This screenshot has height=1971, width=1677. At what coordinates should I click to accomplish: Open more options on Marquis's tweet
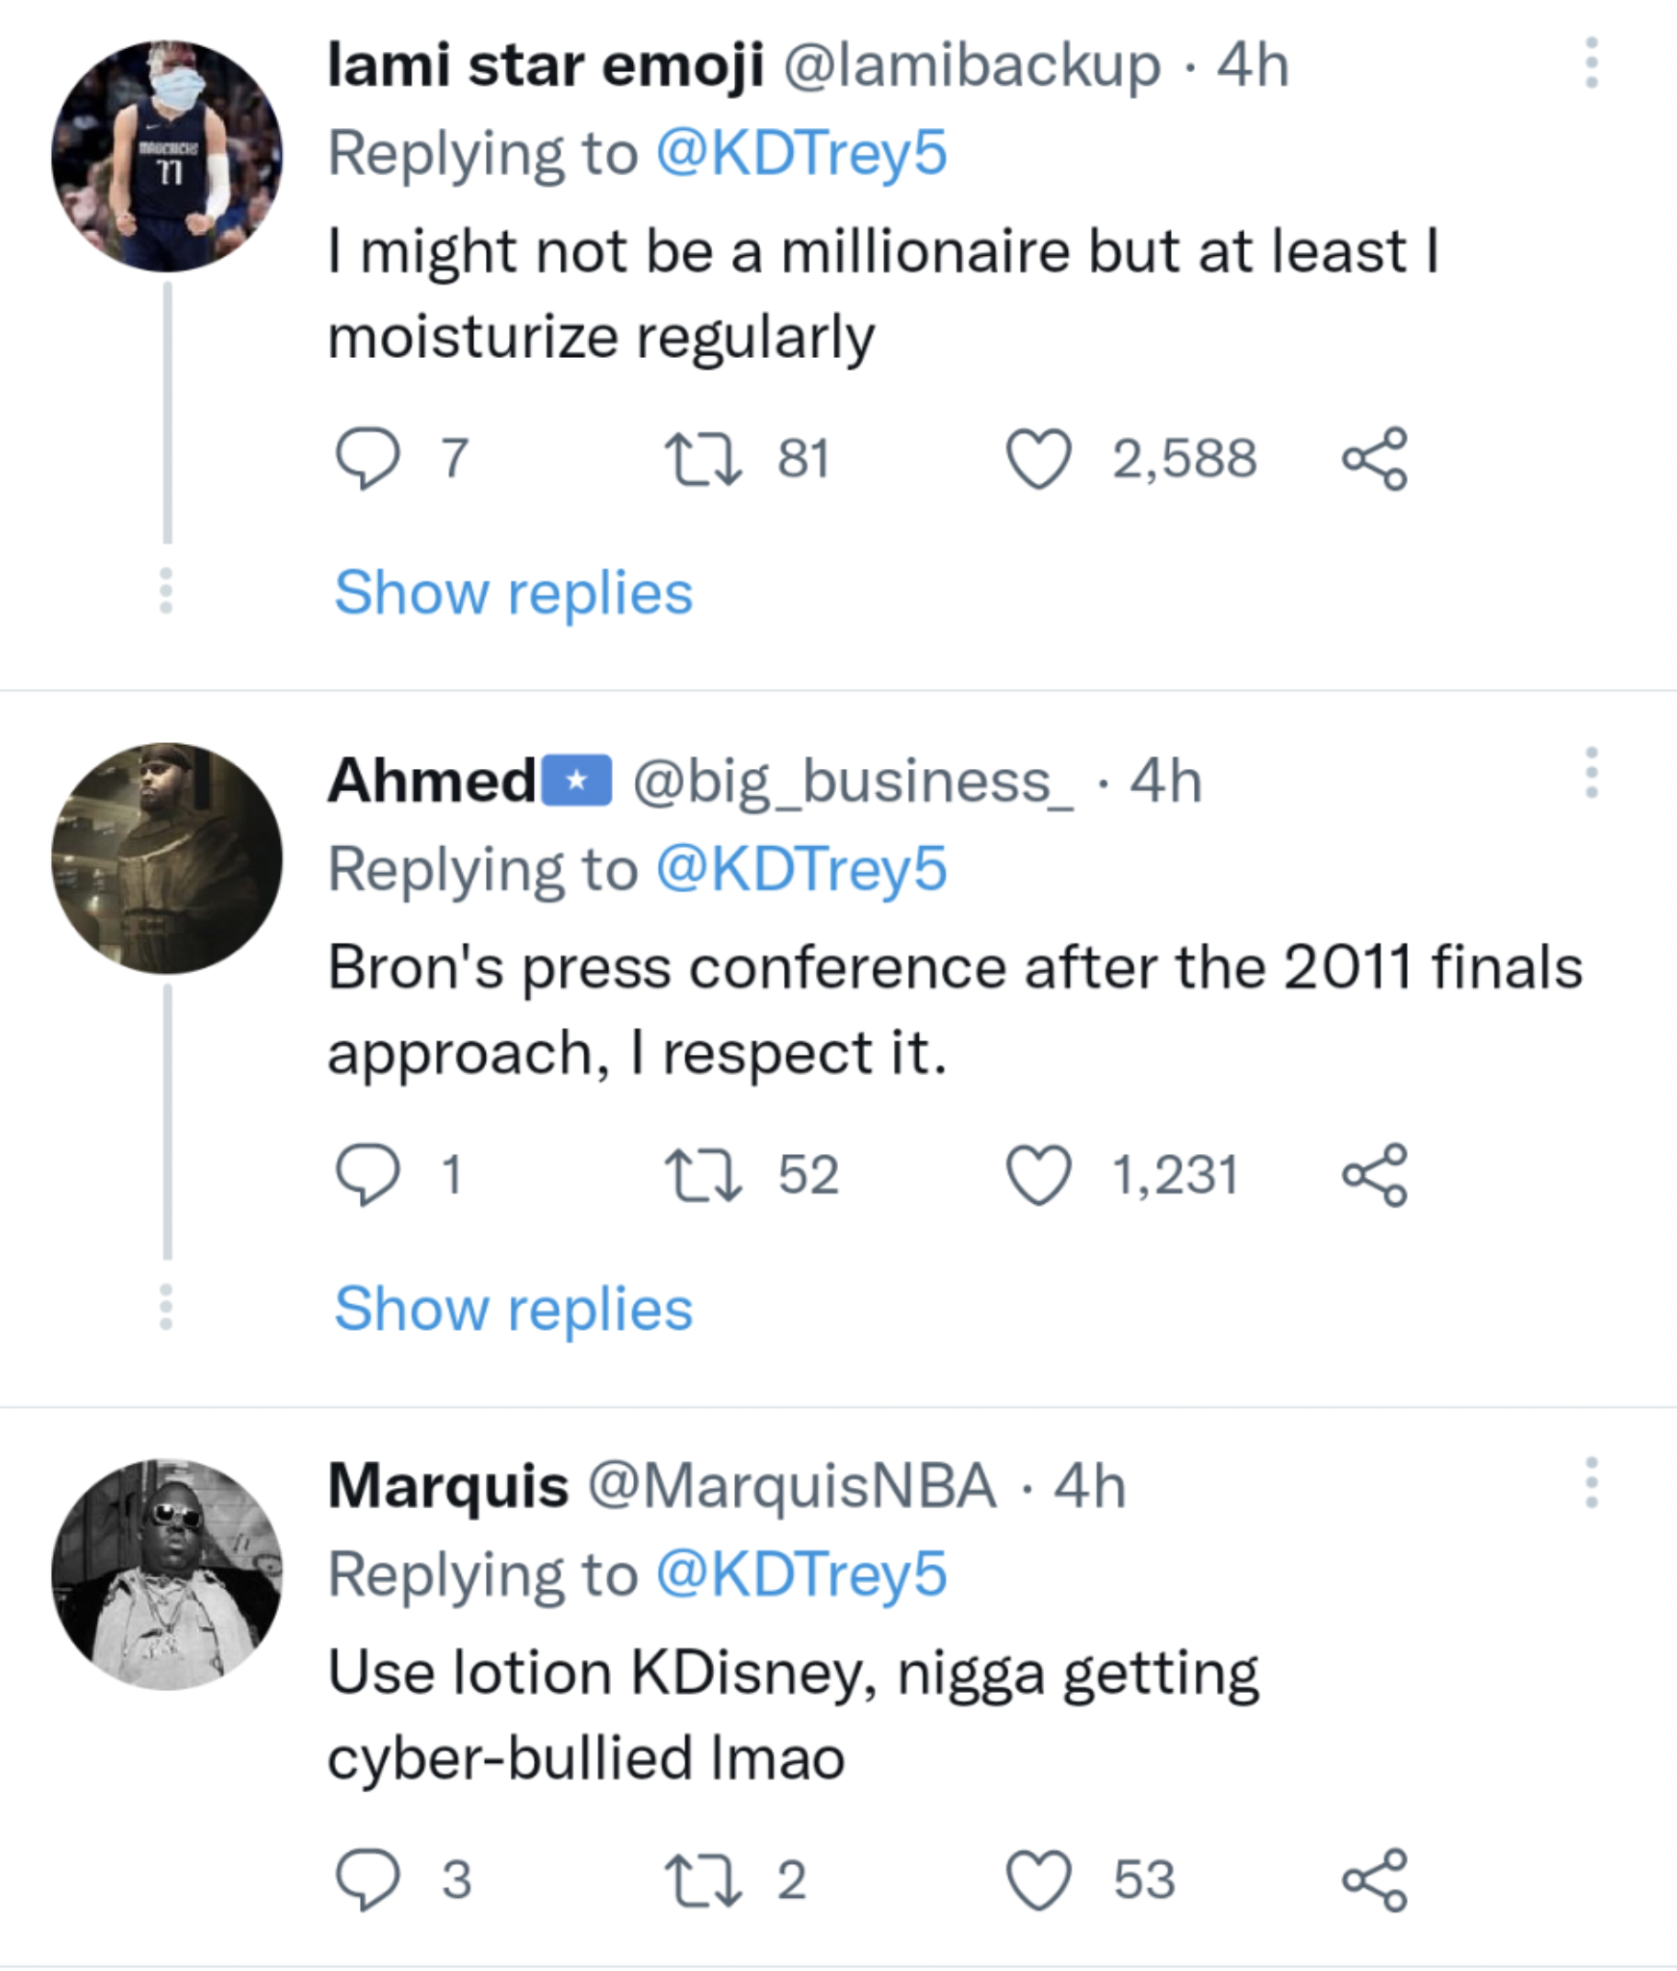[x=1591, y=1483]
